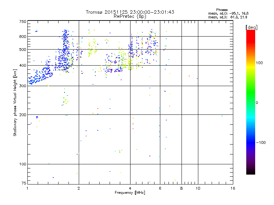Click the plot title 'Tromsø 20151125 23:00:00-23:01:43'
This screenshot has height=205, width=274.
pos(130,12)
